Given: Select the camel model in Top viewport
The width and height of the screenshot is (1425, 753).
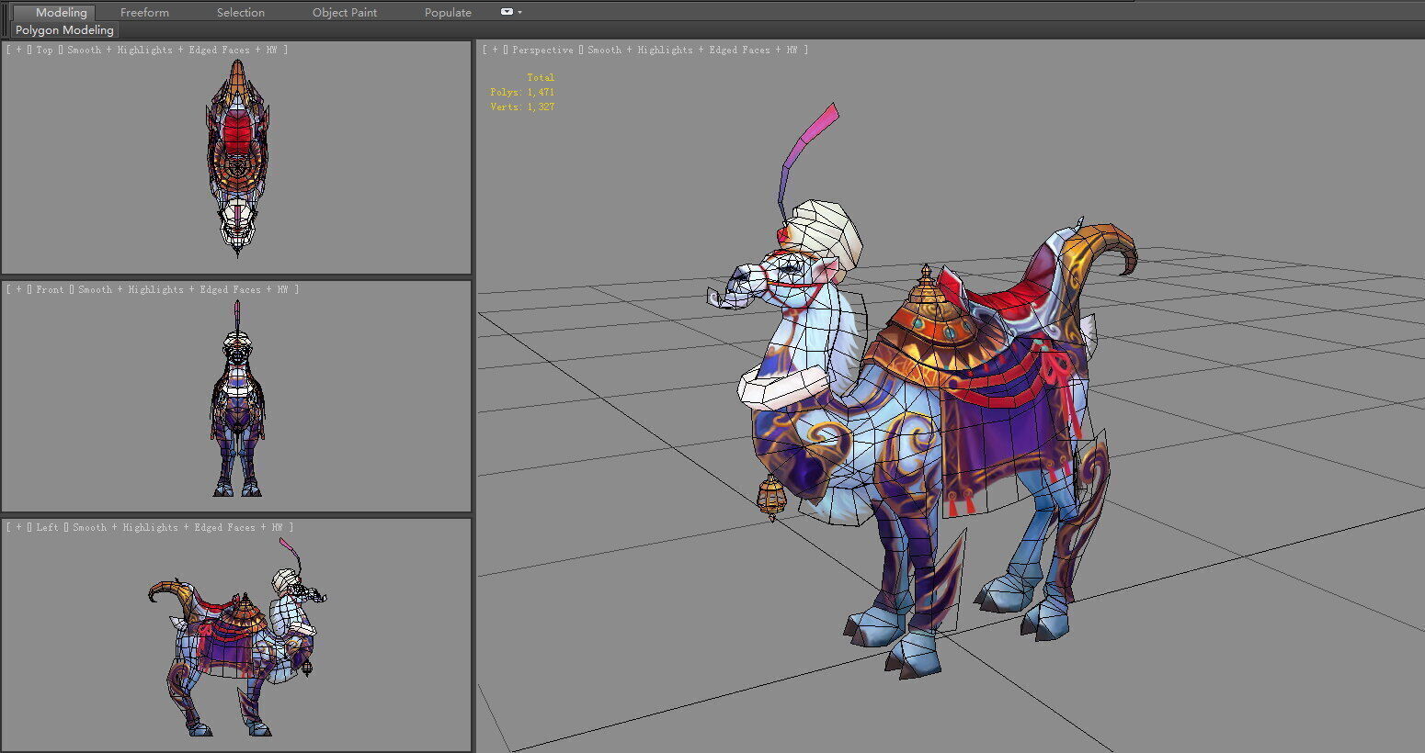Looking at the screenshot, I should point(237,156).
